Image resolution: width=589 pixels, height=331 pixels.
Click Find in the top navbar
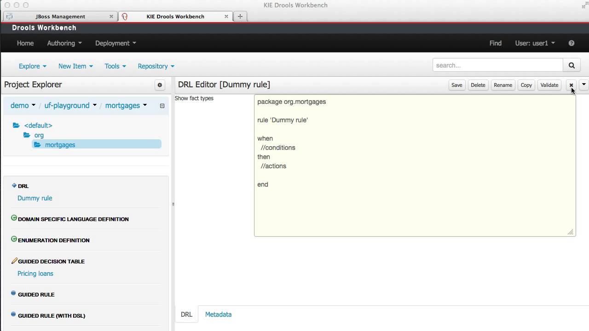click(x=495, y=43)
